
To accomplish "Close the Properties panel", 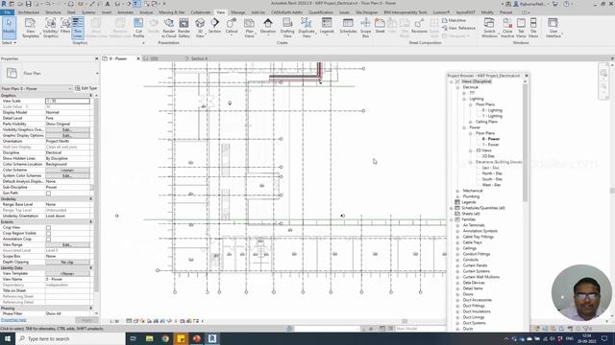I will [96, 58].
